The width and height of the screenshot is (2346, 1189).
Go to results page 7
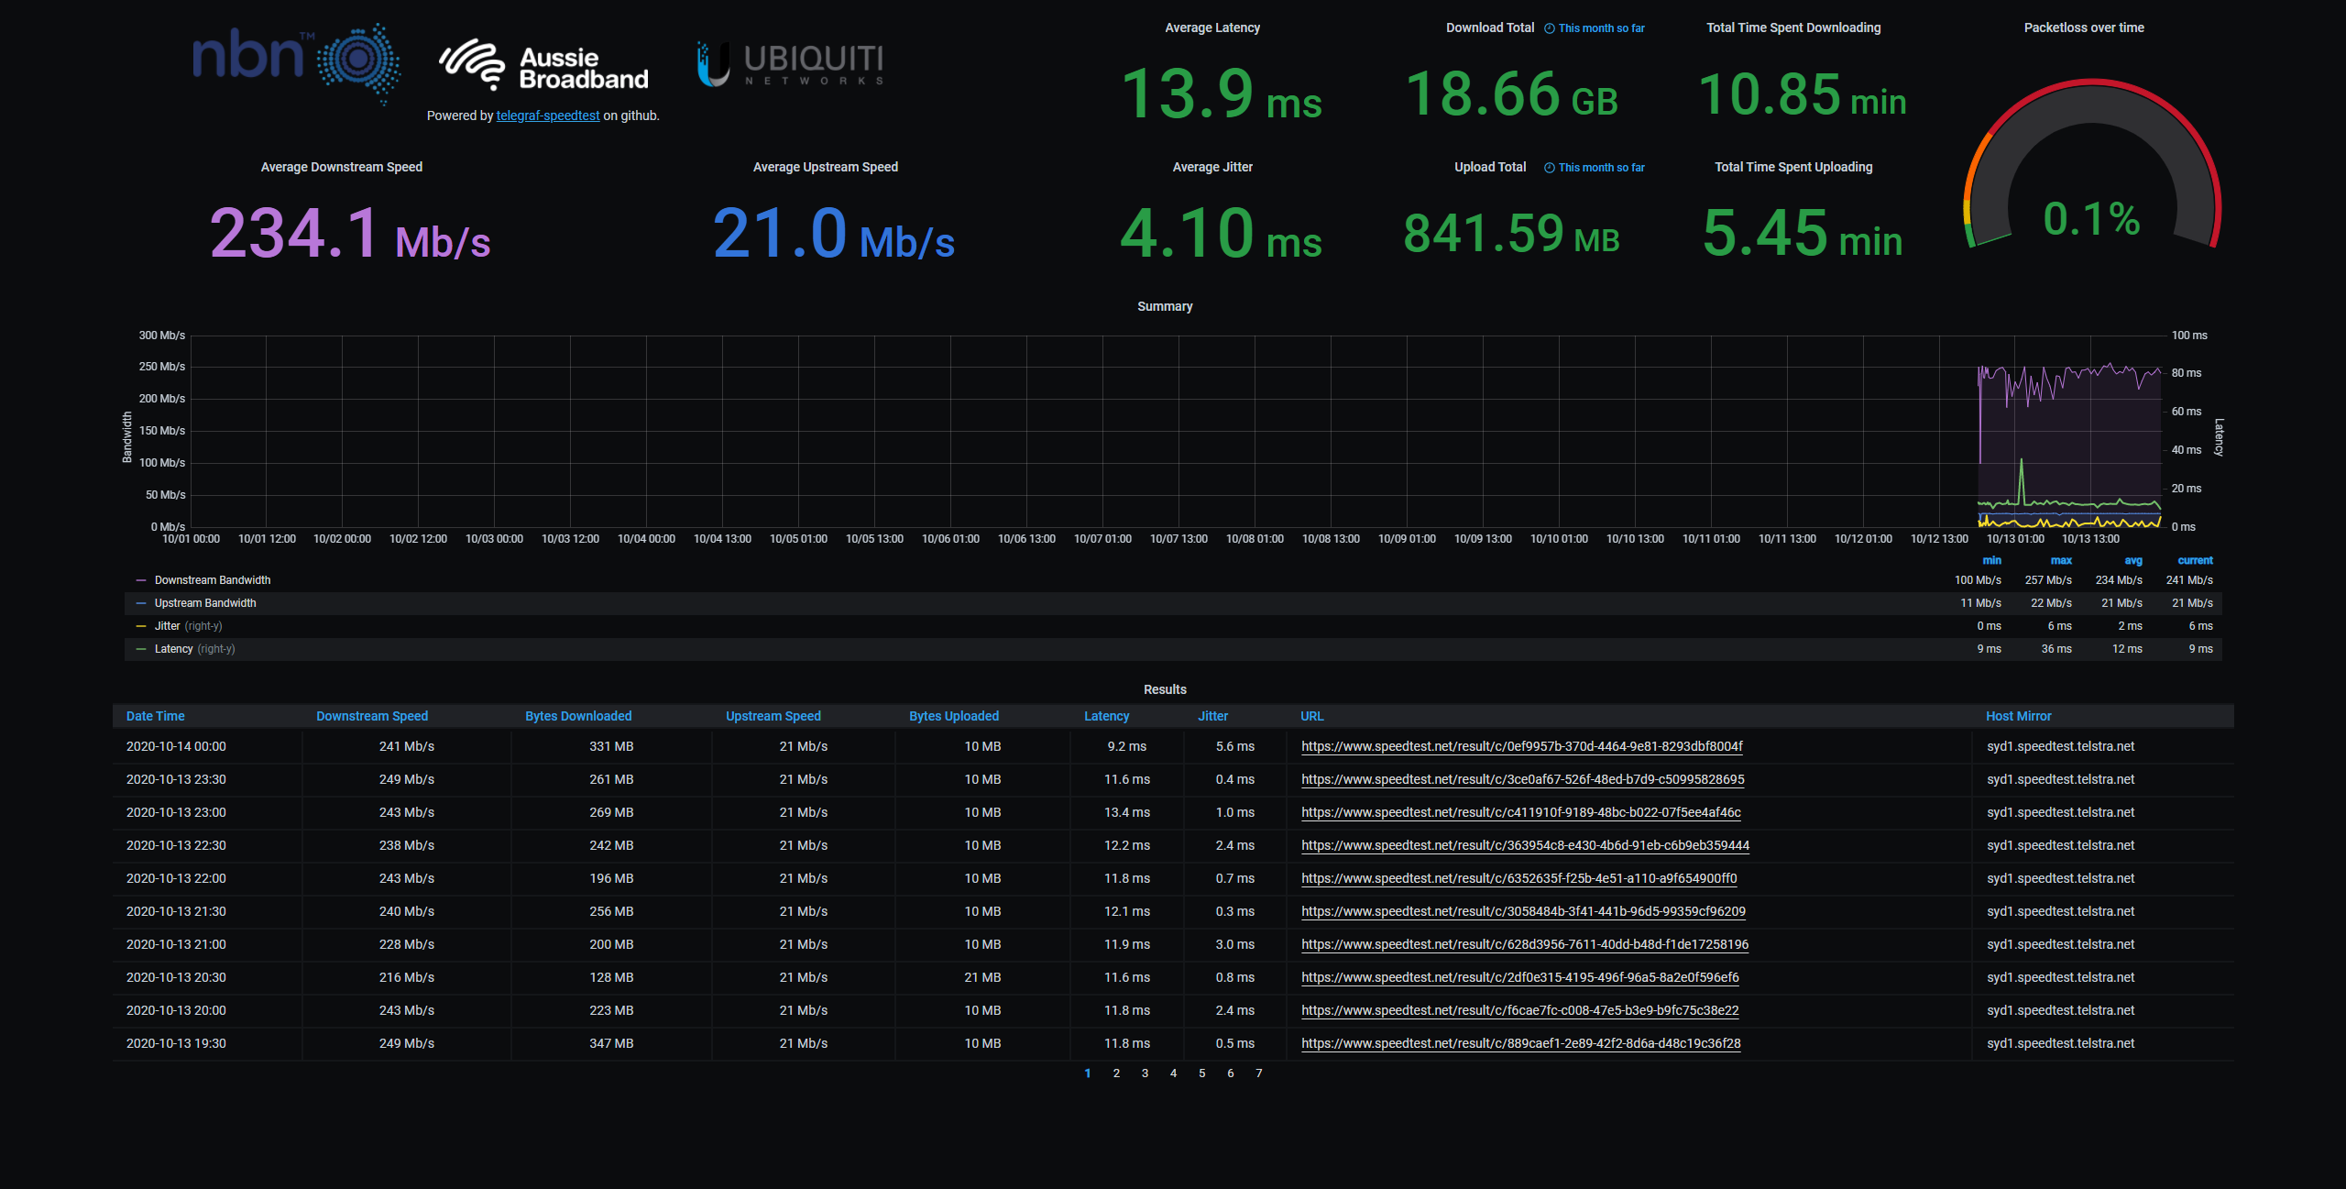coord(1259,1073)
